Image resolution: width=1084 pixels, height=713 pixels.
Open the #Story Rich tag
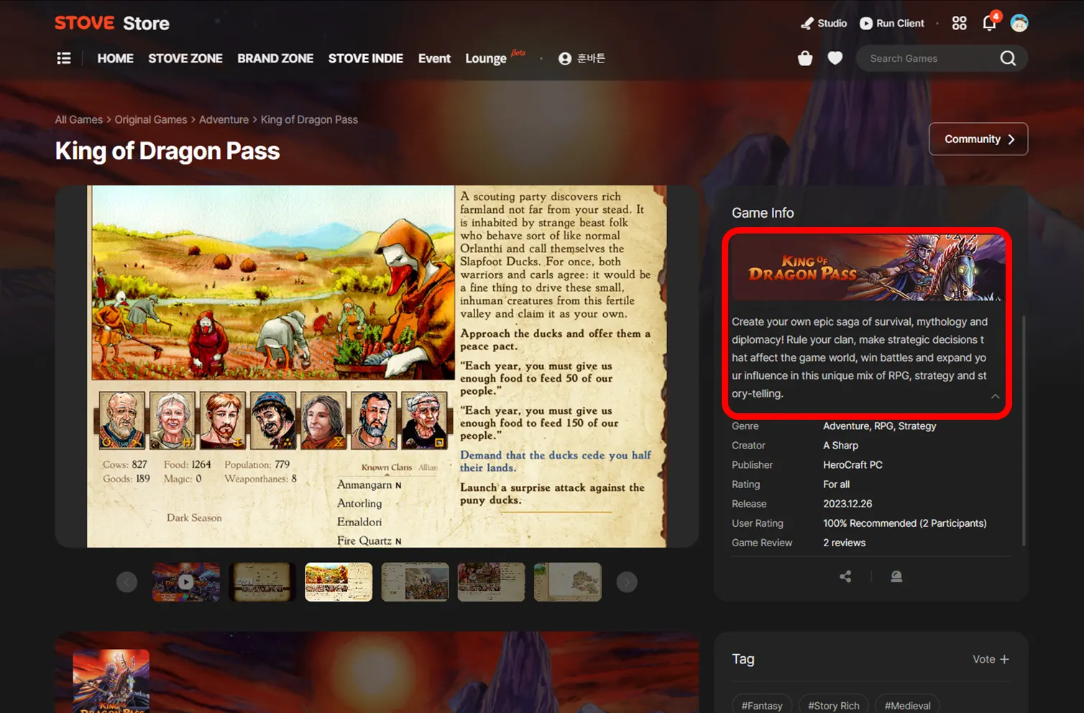coord(834,705)
